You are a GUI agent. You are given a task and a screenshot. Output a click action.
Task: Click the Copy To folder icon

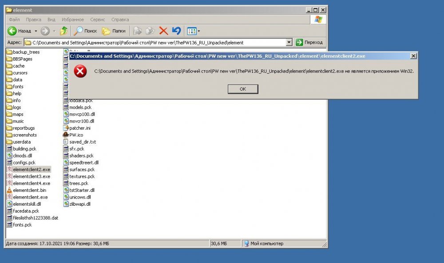pyautogui.click(x=150, y=31)
